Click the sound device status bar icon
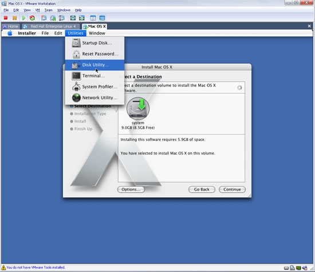The width and height of the screenshot is (315, 272). pyautogui.click(x=305, y=268)
